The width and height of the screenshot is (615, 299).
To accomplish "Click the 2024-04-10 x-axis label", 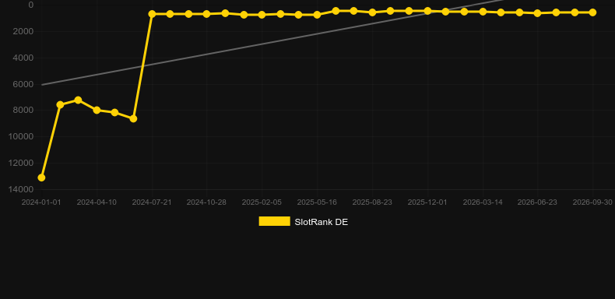I will pos(97,202).
